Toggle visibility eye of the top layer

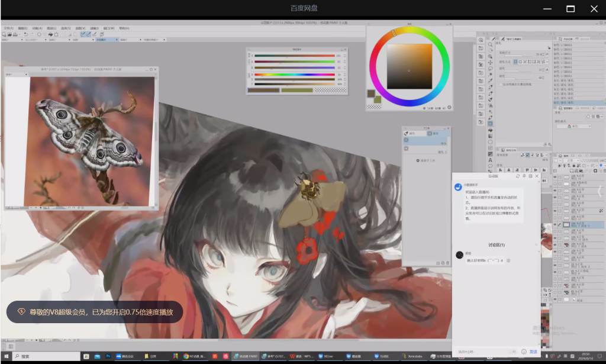[x=555, y=177]
